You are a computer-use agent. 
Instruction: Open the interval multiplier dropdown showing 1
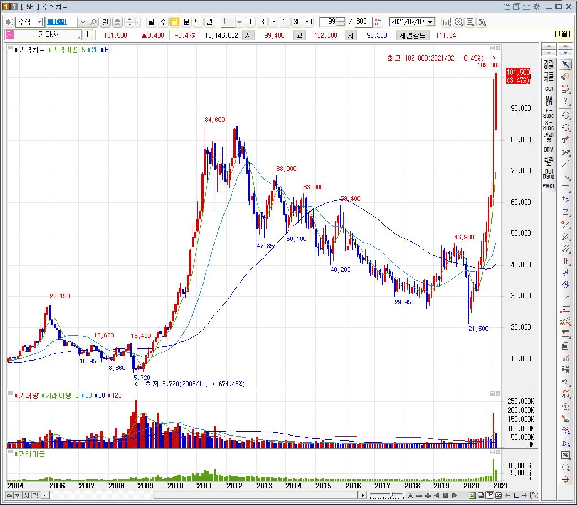coord(239,22)
